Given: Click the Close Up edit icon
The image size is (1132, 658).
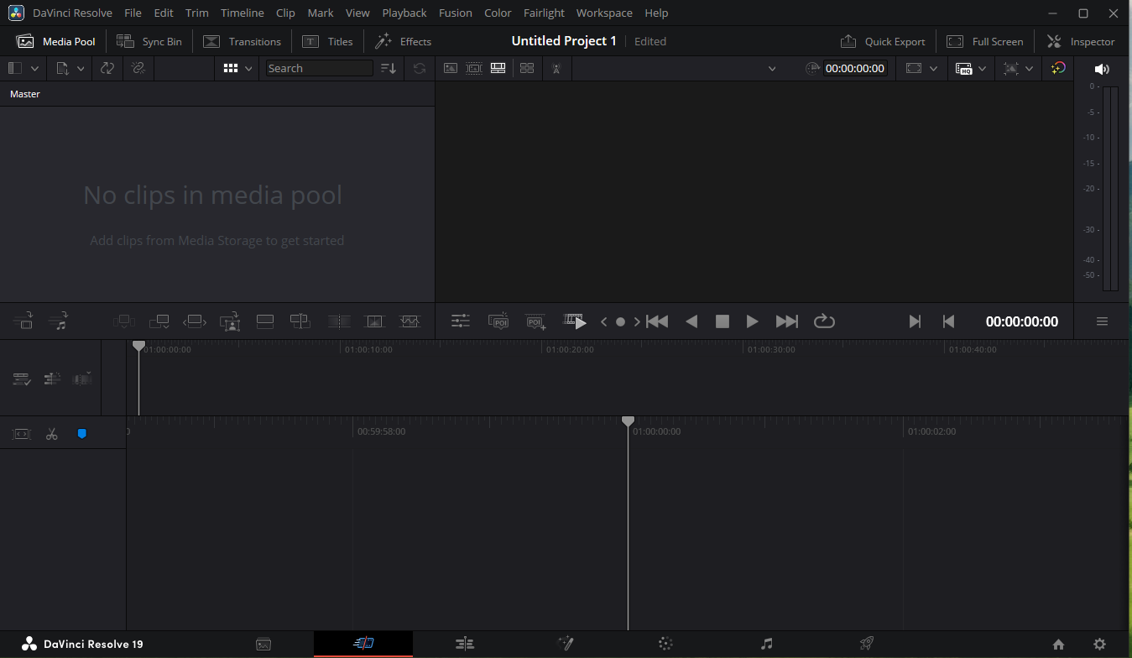Looking at the screenshot, I should (x=230, y=321).
